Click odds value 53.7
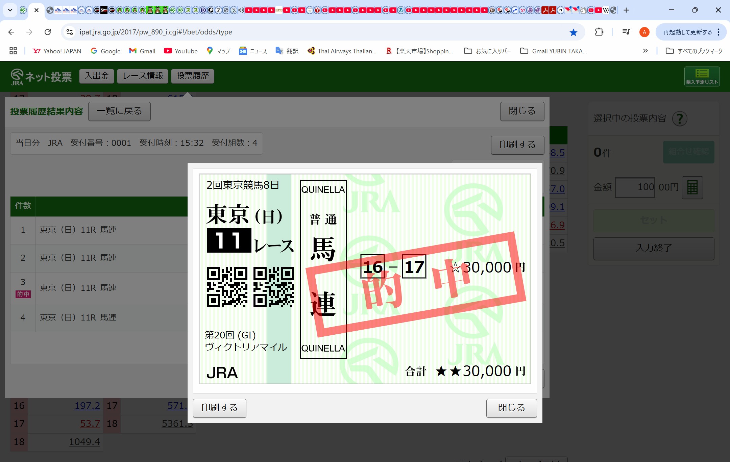 (90, 423)
